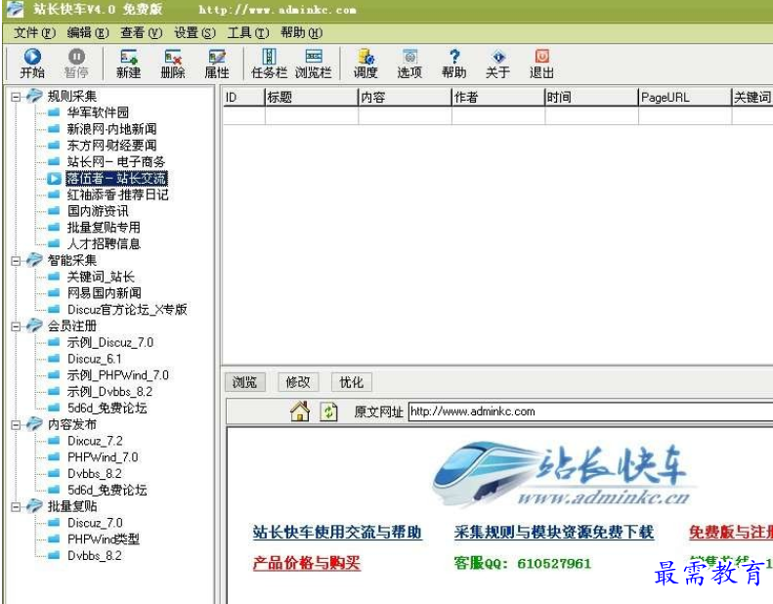The width and height of the screenshot is (773, 604).
Task: Select 华军软件园 in task tree
Action: [x=98, y=113]
